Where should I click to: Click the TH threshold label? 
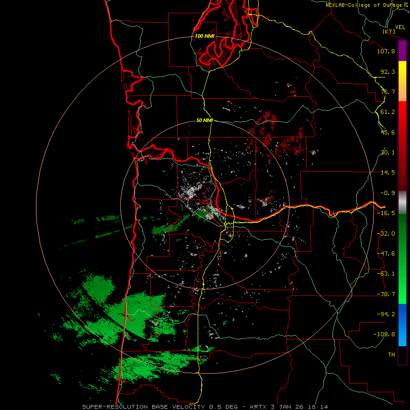(391, 355)
